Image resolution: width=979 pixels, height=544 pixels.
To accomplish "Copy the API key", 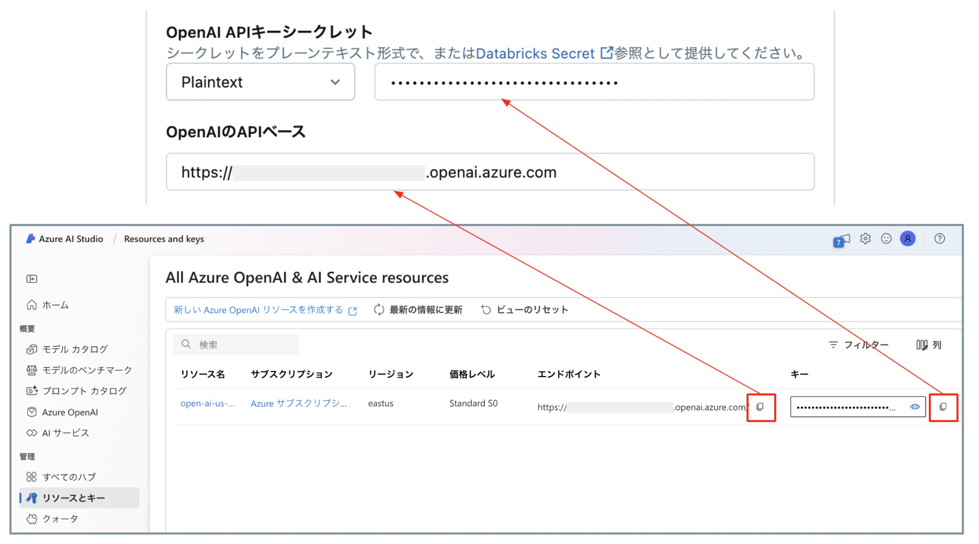I will click(x=943, y=407).
